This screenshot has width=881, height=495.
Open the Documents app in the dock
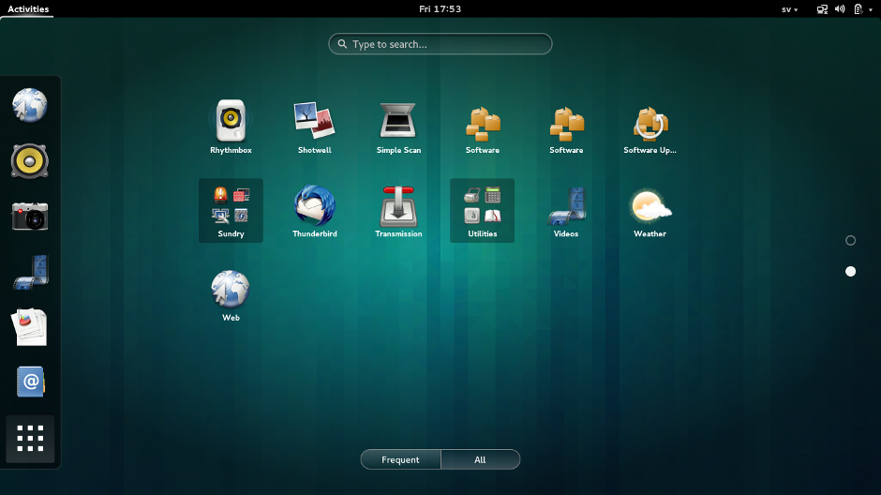30,326
